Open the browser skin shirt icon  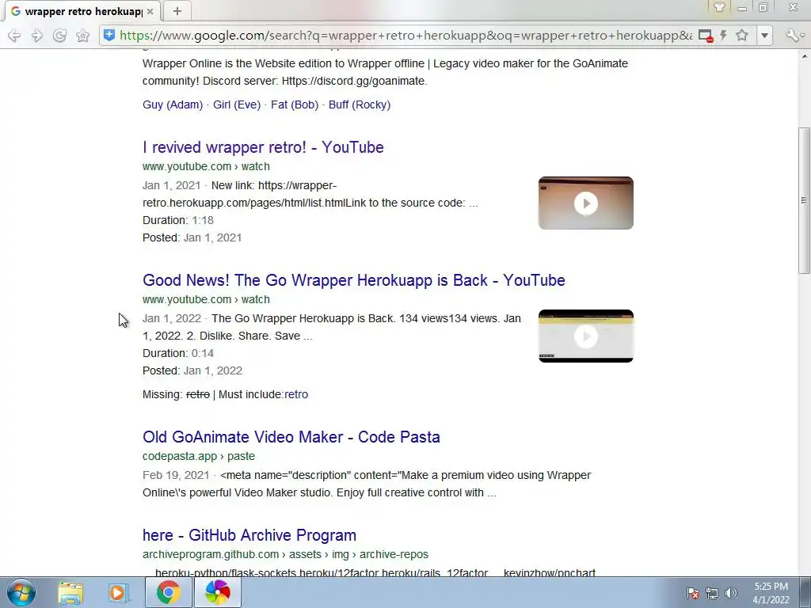point(719,7)
